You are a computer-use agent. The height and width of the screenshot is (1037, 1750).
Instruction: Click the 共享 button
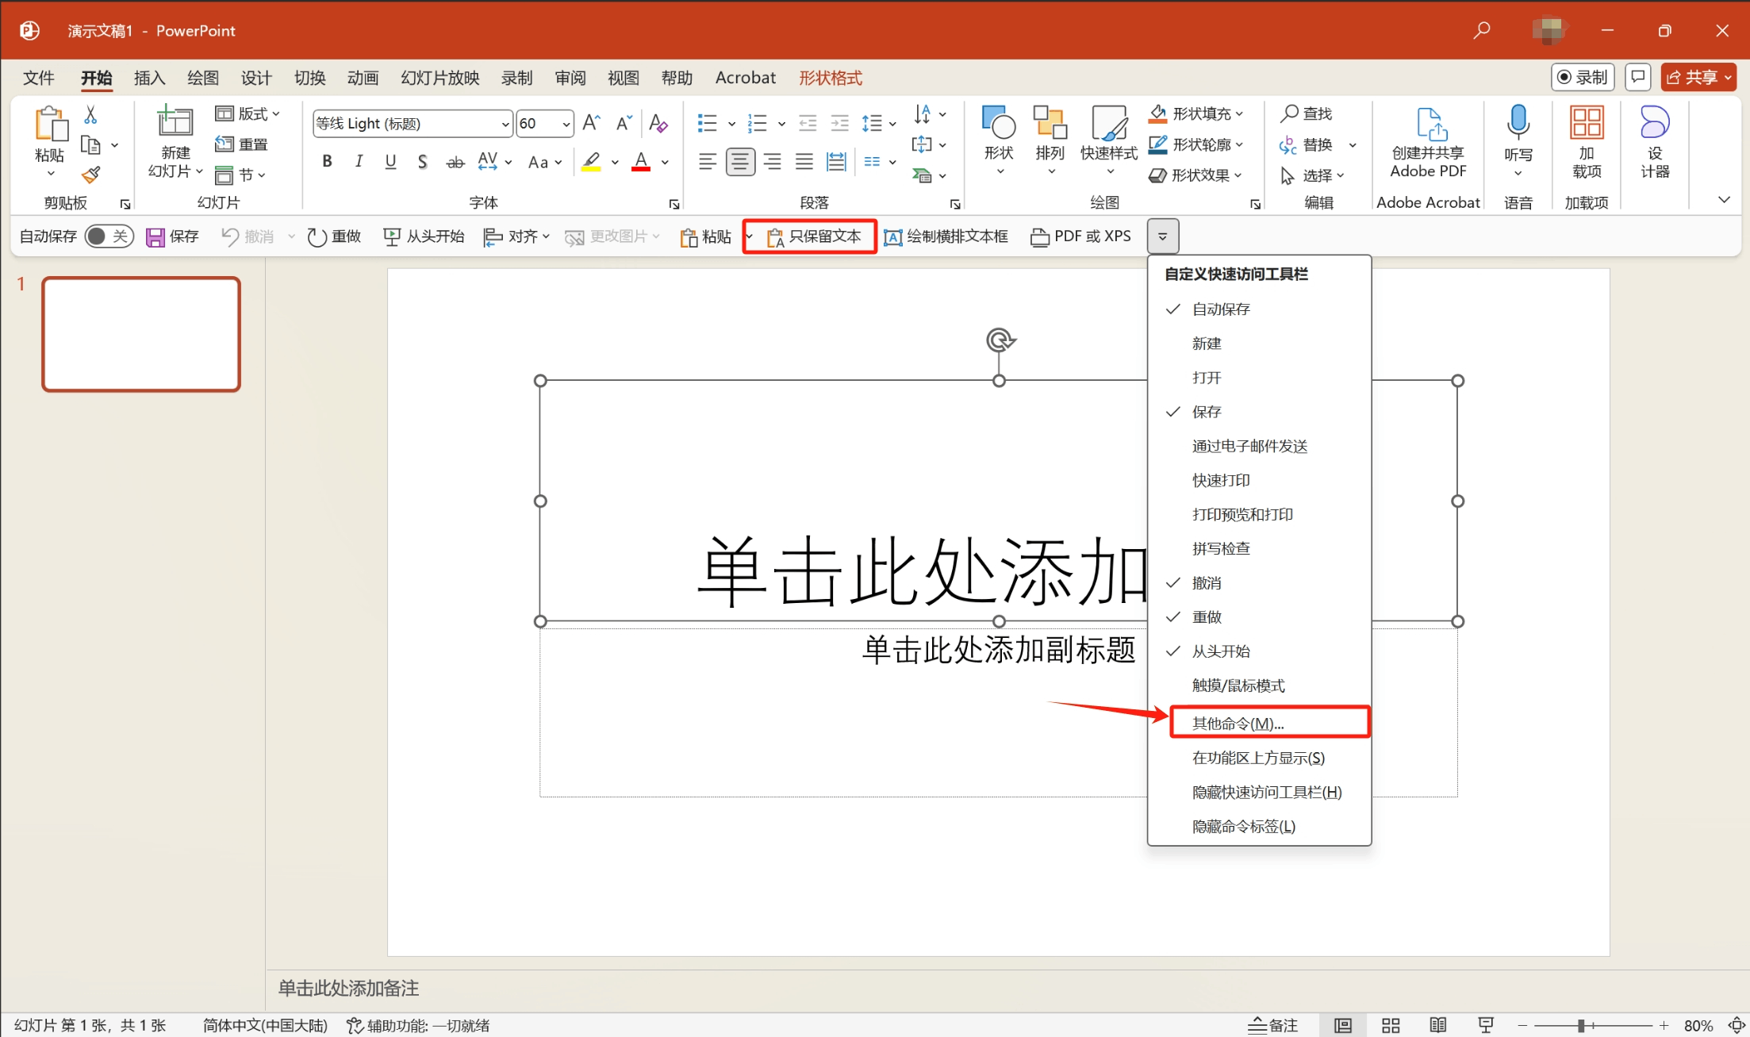point(1698,76)
